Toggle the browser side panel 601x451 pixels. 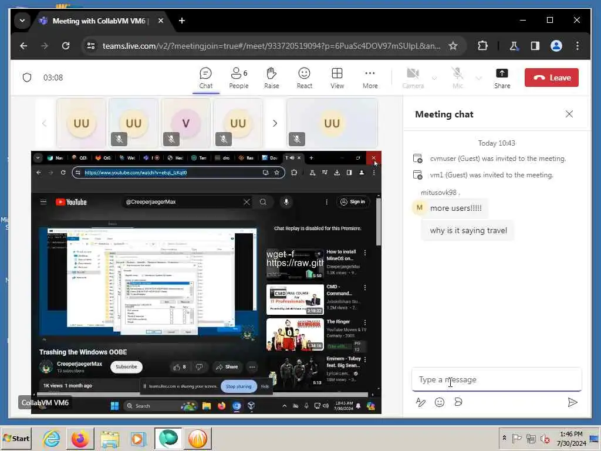point(535,46)
